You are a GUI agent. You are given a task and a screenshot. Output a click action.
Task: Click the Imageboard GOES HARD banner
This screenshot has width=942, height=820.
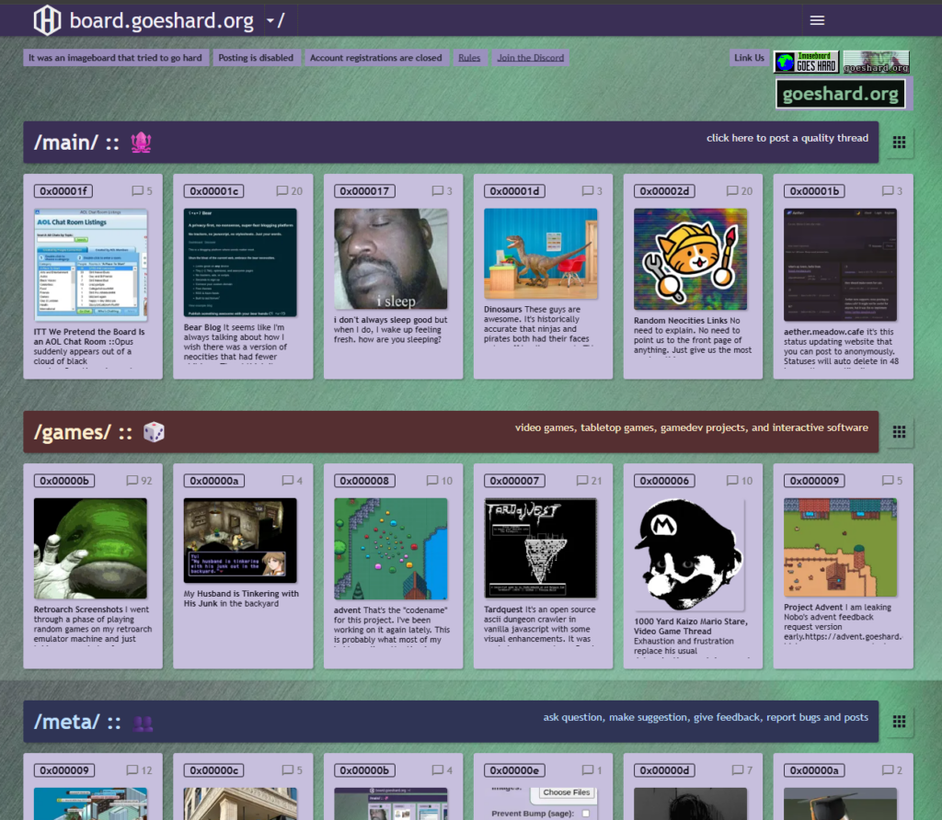pyautogui.click(x=806, y=62)
